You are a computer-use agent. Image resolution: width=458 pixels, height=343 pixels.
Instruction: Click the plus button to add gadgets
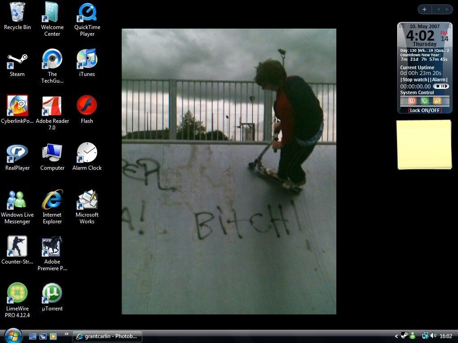click(424, 9)
